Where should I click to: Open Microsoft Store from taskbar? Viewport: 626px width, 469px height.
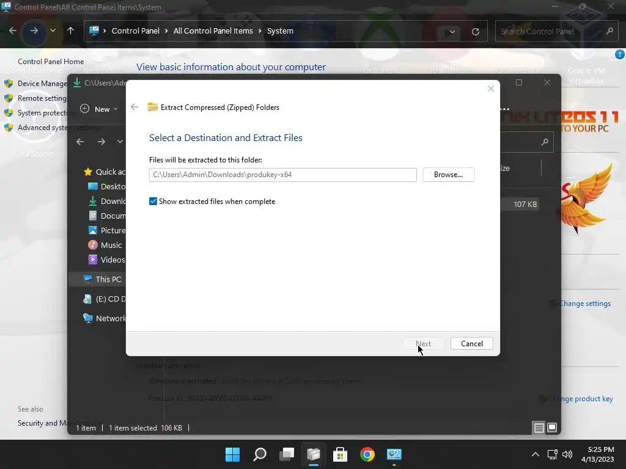click(341, 454)
